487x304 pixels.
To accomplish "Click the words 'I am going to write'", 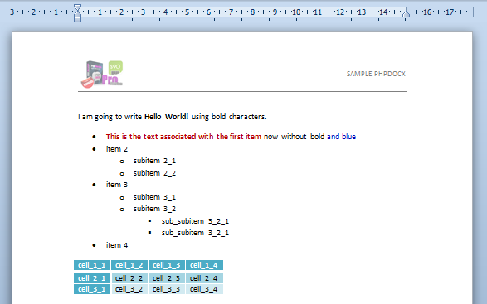I will [110, 117].
